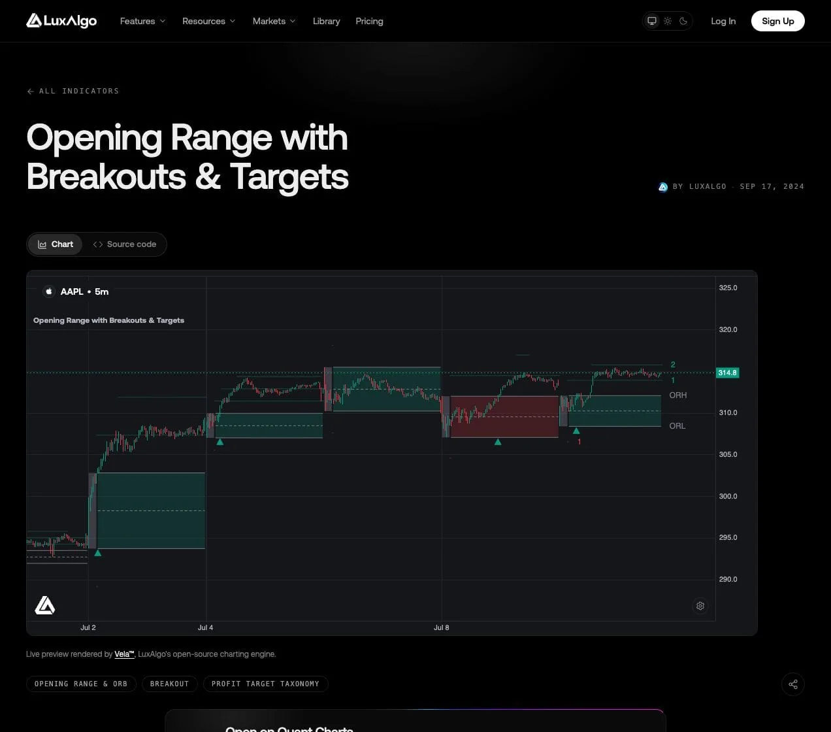Click the Opening Range with Breakouts & Targets legend
This screenshot has width=831, height=732.
click(108, 320)
